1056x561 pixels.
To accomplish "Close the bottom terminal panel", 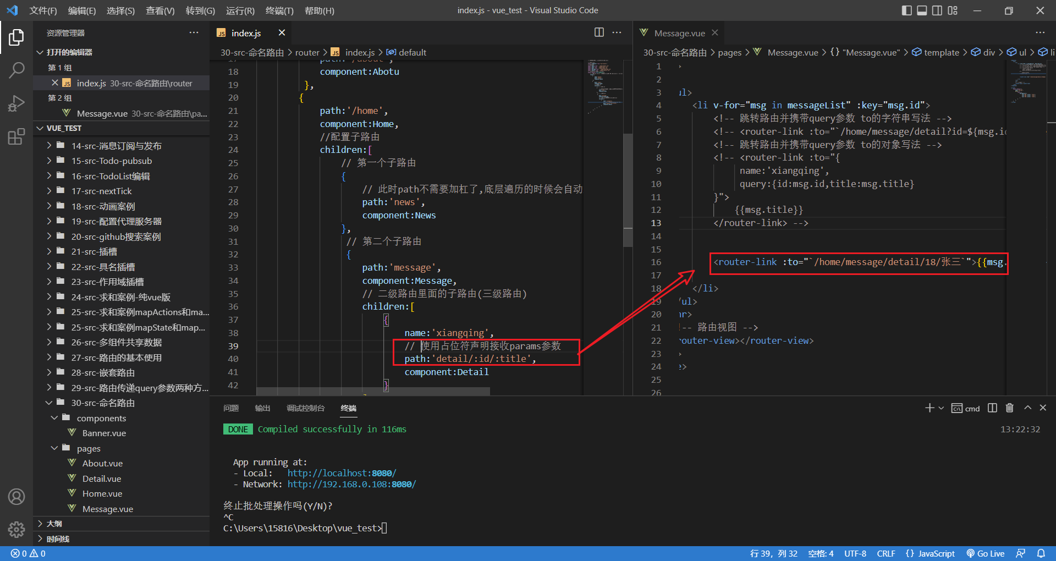I will pos(1043,408).
